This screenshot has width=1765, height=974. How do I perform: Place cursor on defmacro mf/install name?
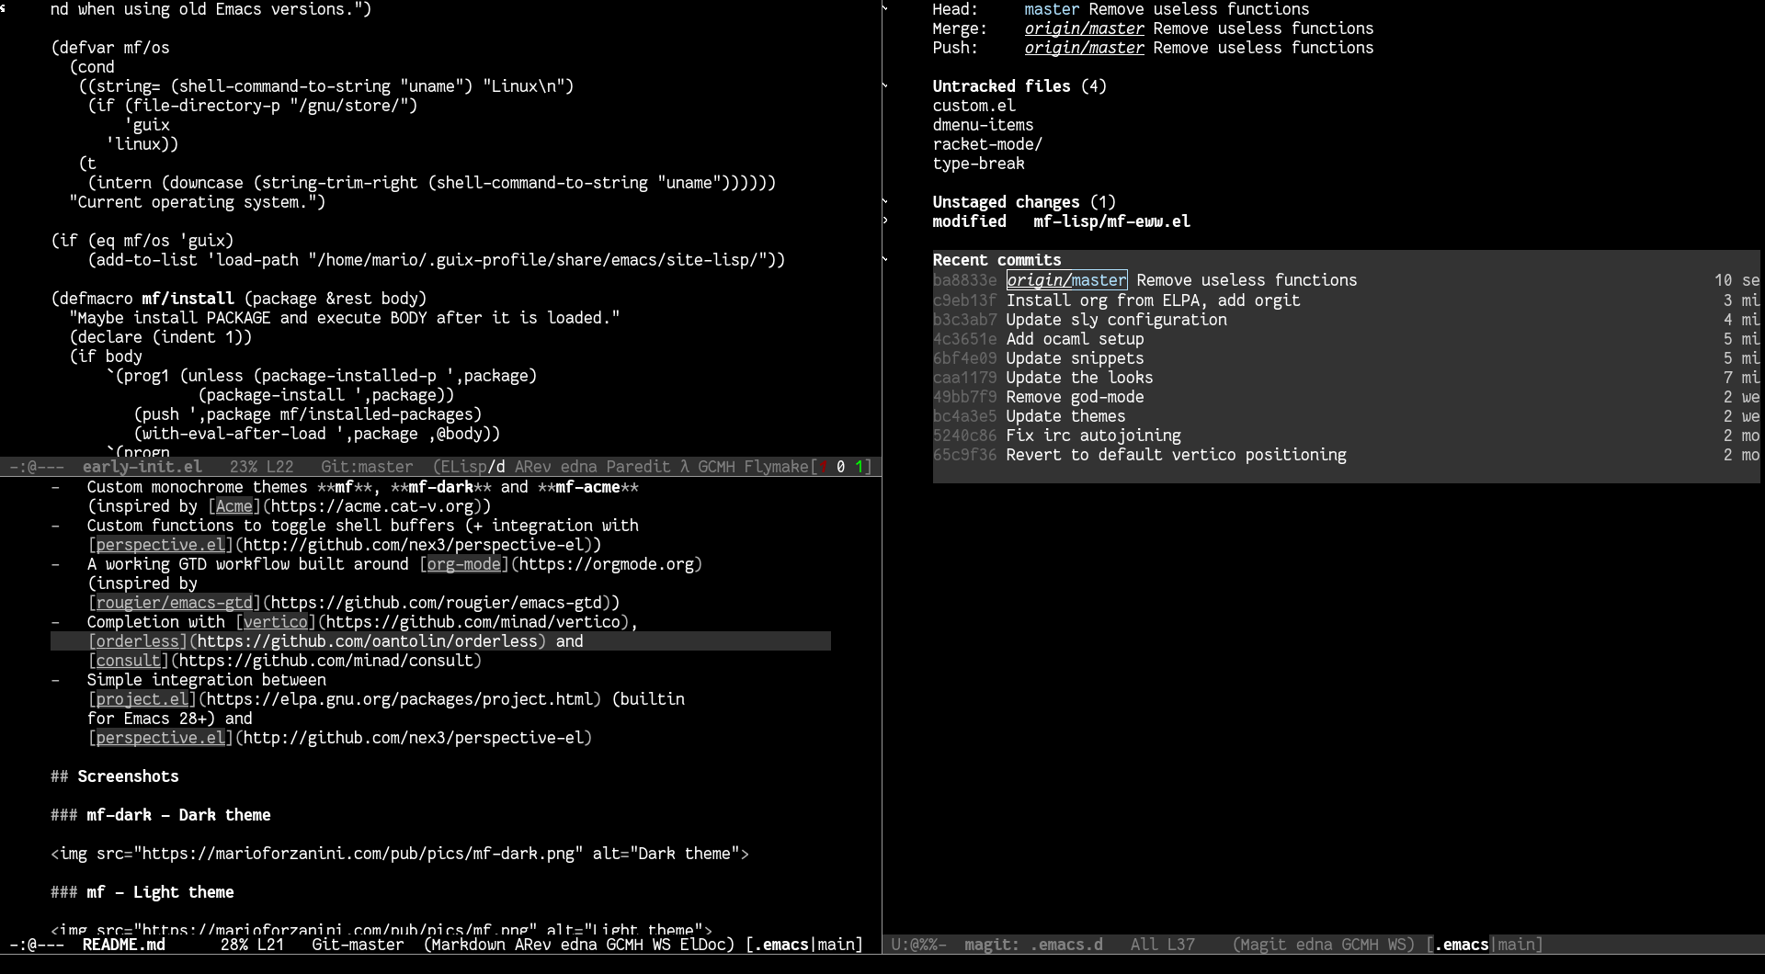pyautogui.click(x=188, y=299)
